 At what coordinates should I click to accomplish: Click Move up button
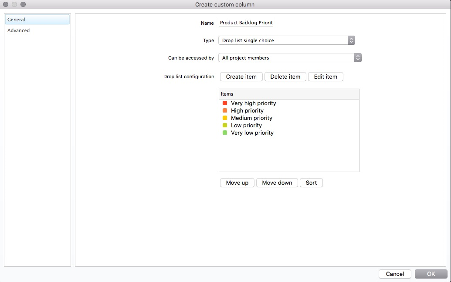point(237,182)
